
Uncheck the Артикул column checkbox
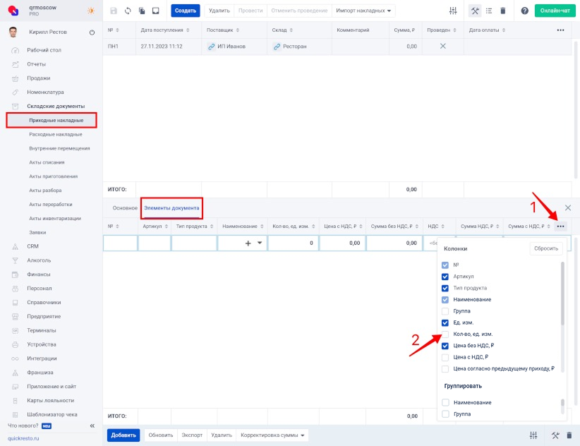tap(445, 277)
